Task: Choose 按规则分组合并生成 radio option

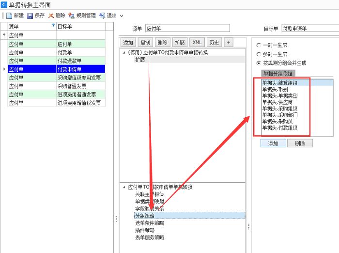Action: click(259, 63)
